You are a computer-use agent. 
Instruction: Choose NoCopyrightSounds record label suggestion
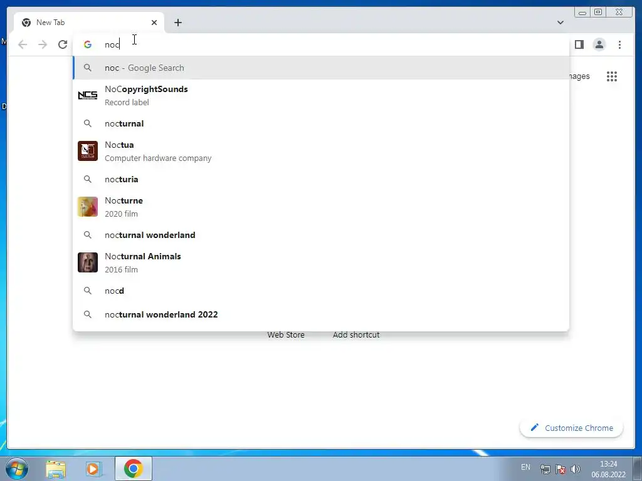321,96
